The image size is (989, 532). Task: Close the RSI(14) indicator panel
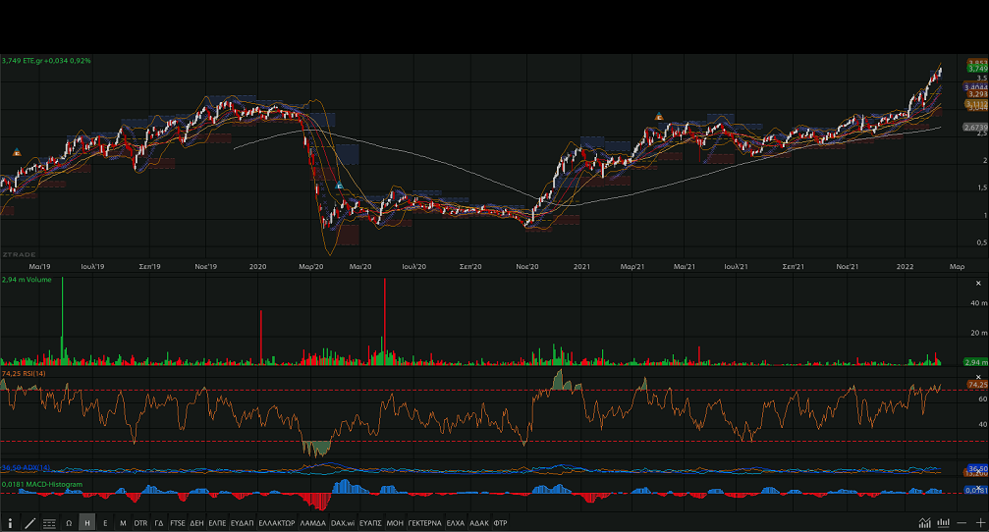click(x=977, y=375)
